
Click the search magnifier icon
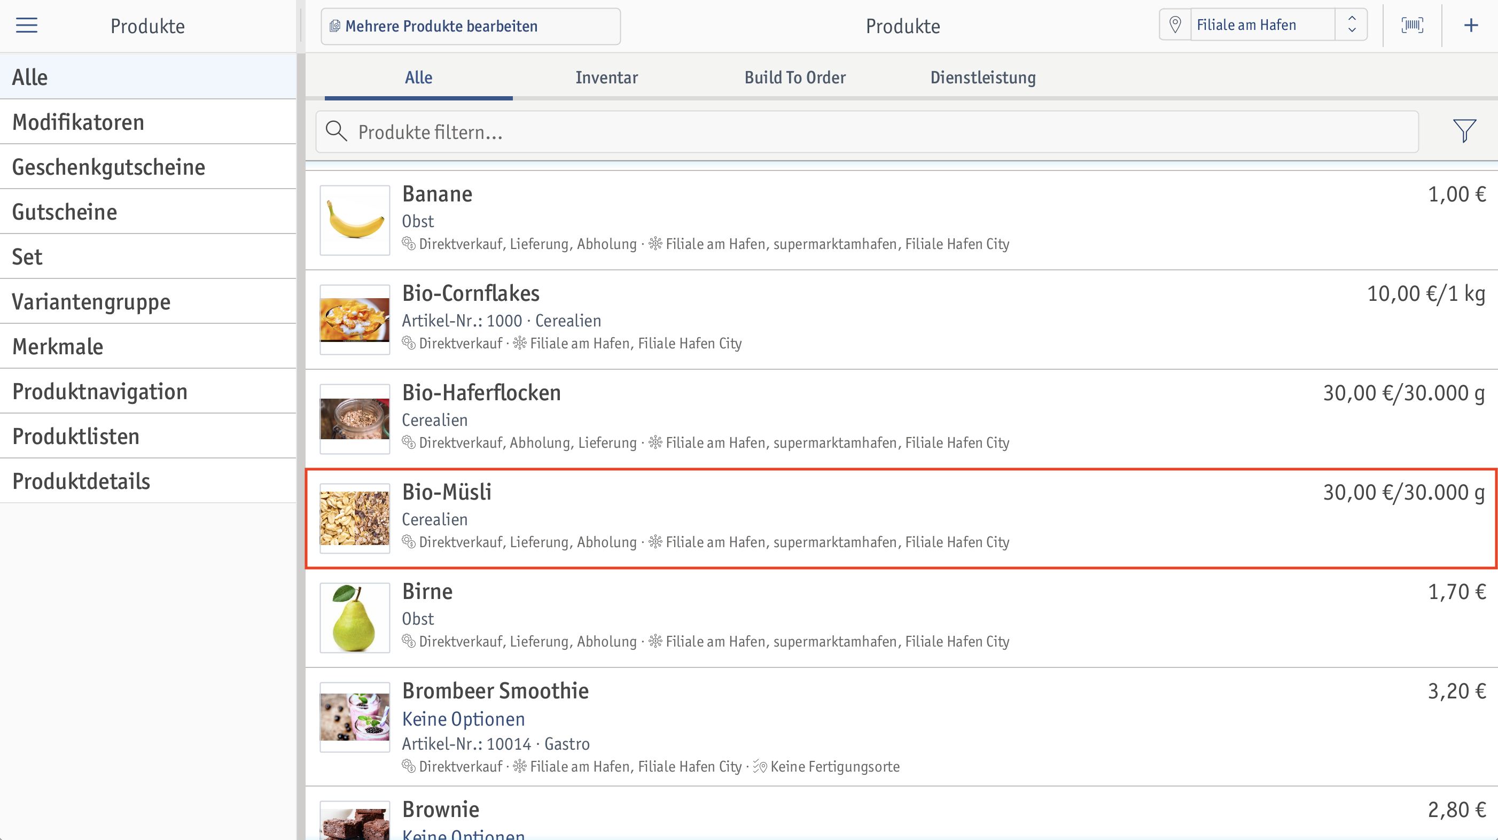coord(336,131)
